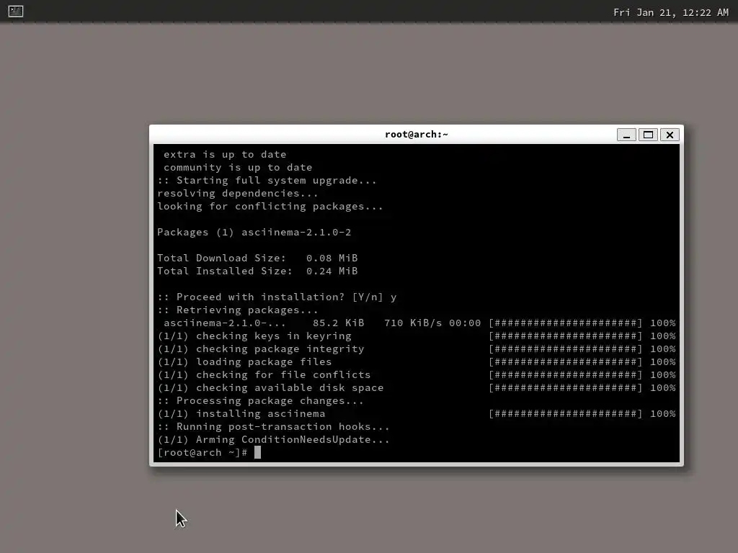Click 'checking keys in keyring' text
Image resolution: width=738 pixels, height=553 pixels.
click(273, 336)
